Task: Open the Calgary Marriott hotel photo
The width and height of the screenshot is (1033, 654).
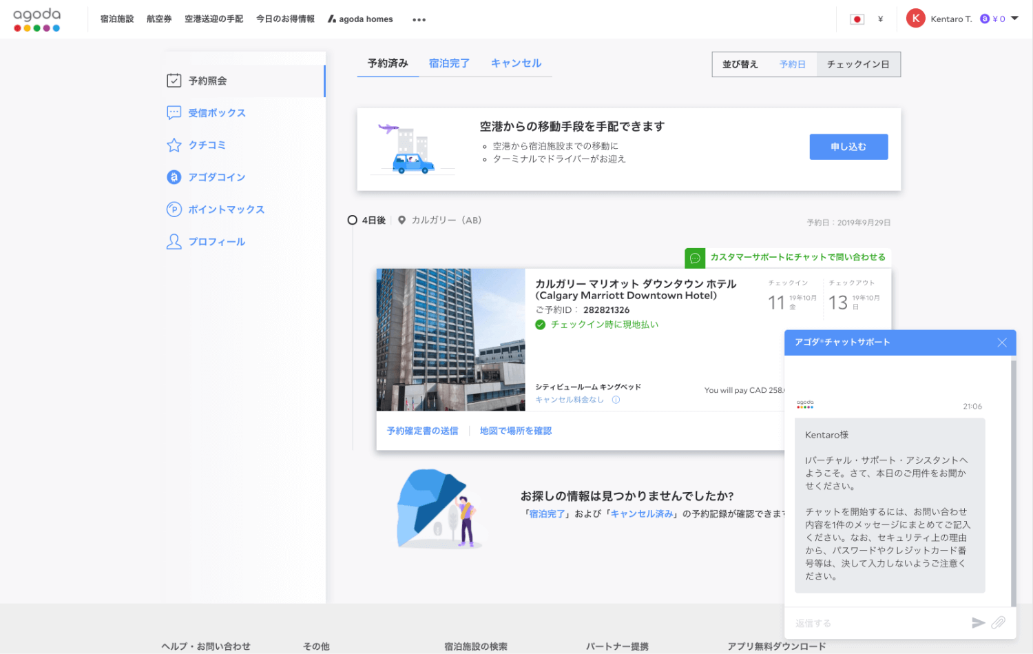Action: click(x=451, y=340)
